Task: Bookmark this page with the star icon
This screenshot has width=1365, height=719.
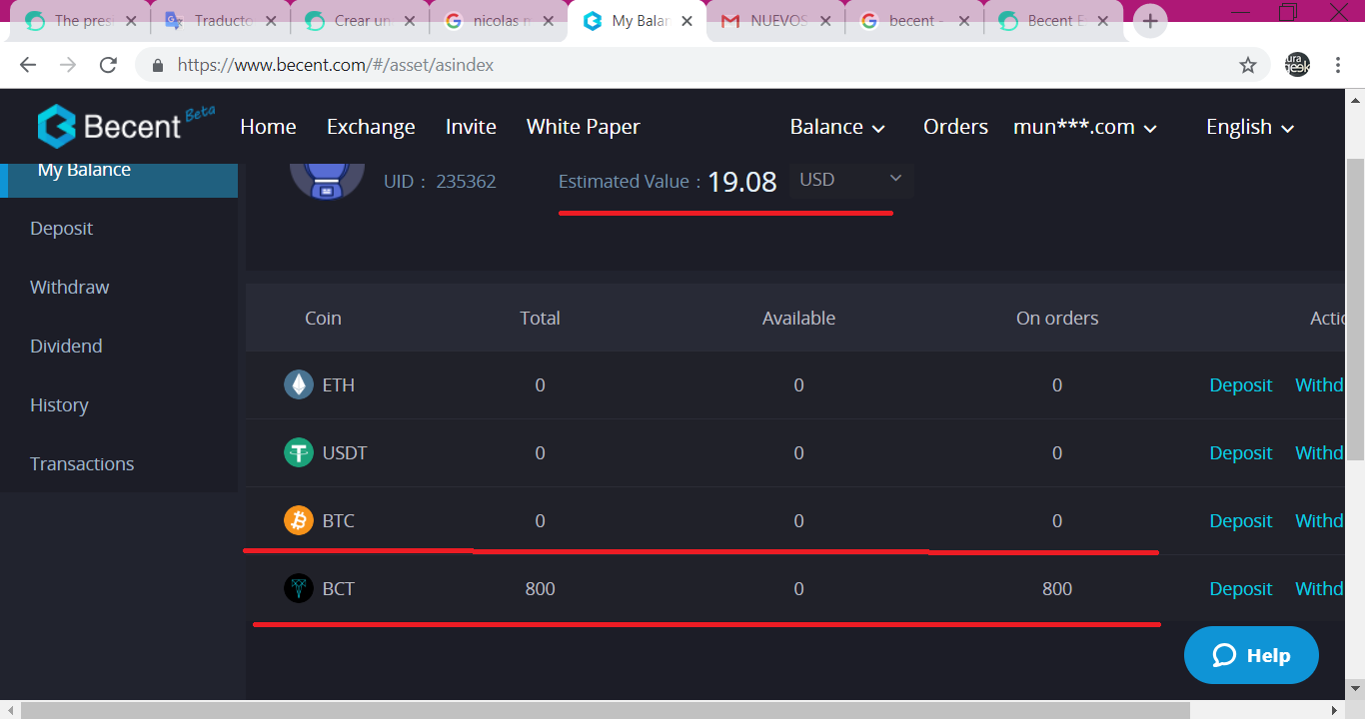Action: [1248, 65]
